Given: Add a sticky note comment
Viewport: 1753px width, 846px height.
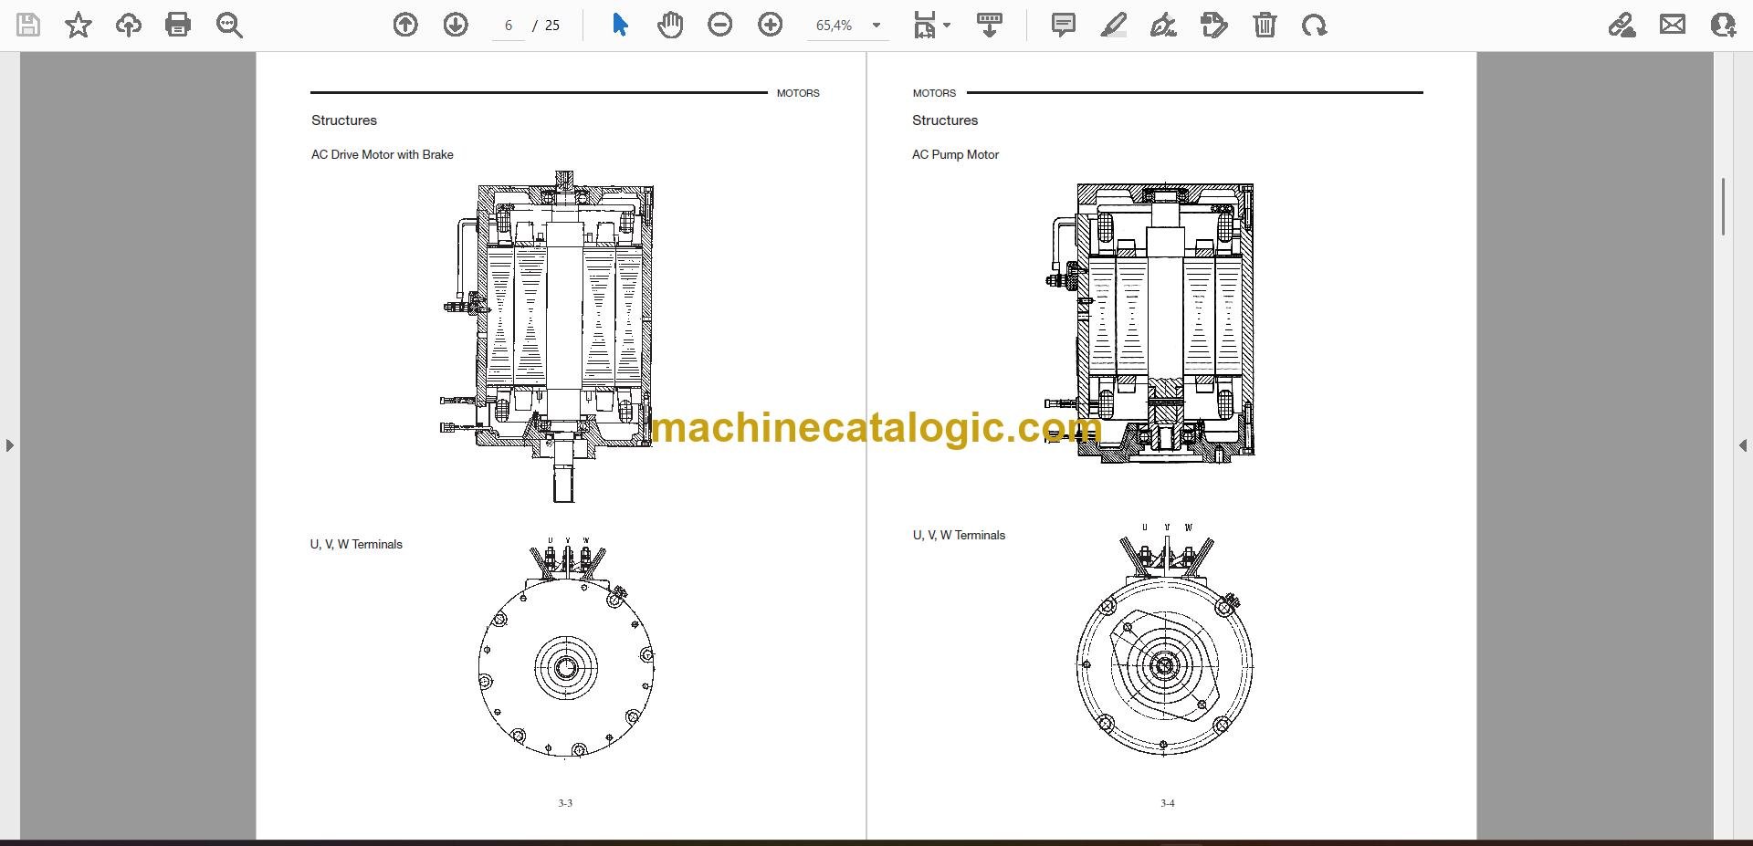Looking at the screenshot, I should click(x=1064, y=25).
